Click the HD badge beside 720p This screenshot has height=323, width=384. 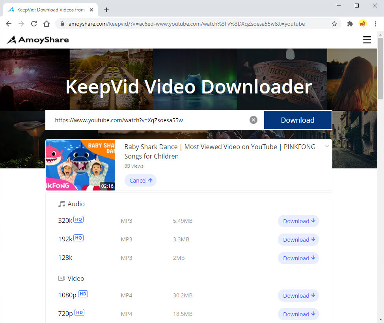coord(79,312)
